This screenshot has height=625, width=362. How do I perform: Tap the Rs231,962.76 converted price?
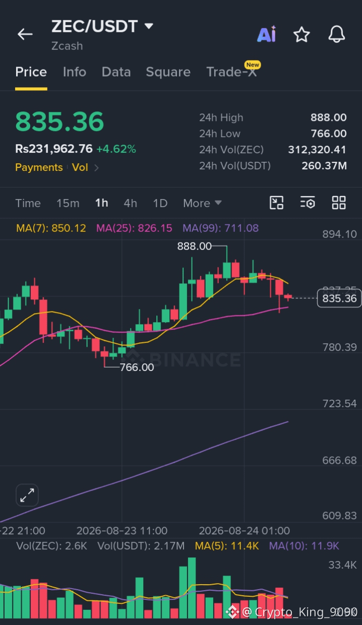point(54,149)
